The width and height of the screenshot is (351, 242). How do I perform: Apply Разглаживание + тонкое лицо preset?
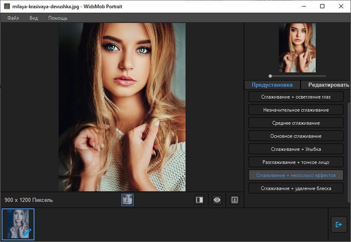tap(296, 162)
